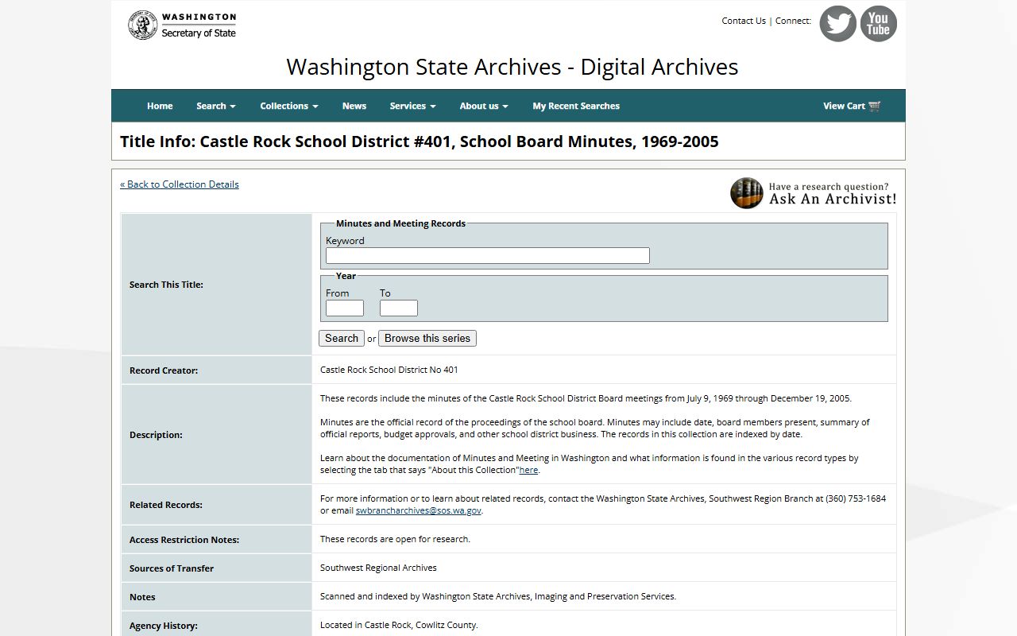Expand the Search dropdown menu

click(216, 106)
